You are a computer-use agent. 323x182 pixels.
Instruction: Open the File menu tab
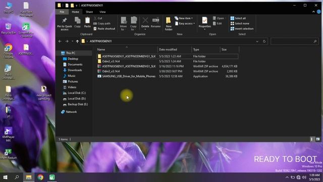pos(62,12)
